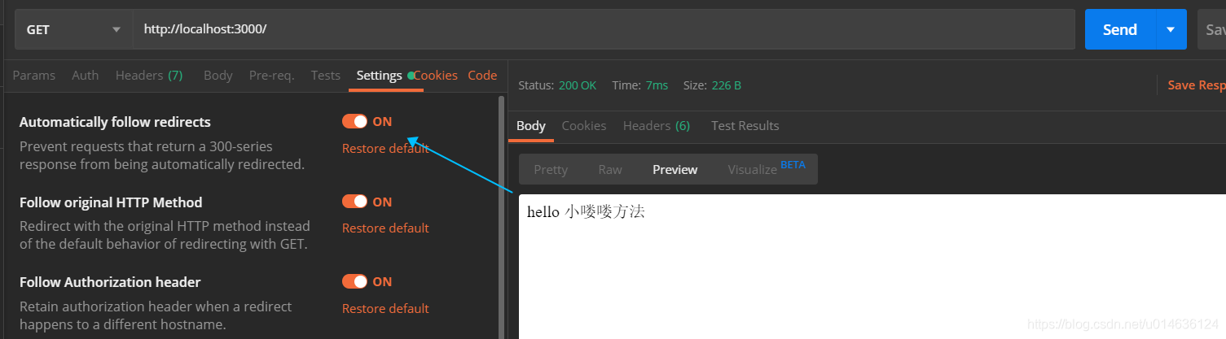This screenshot has height=339, width=1226.
Task: Click the Follow Authorization header heading
Action: (x=110, y=282)
